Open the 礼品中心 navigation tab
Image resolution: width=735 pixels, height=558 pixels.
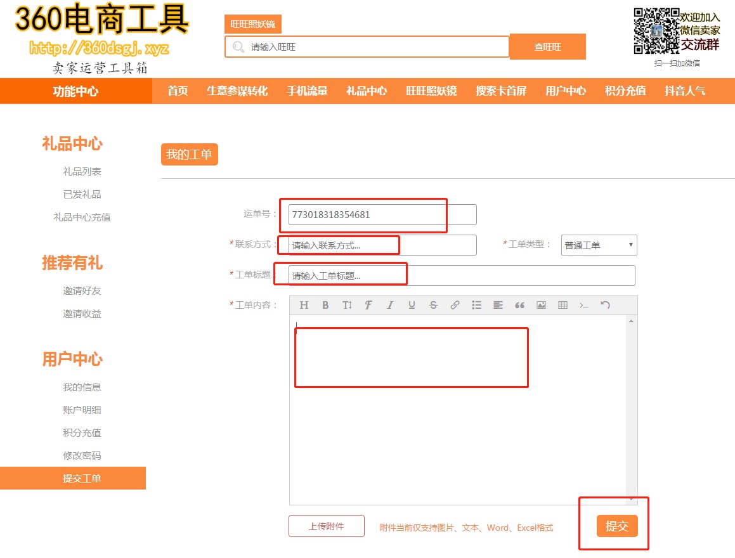click(x=367, y=91)
